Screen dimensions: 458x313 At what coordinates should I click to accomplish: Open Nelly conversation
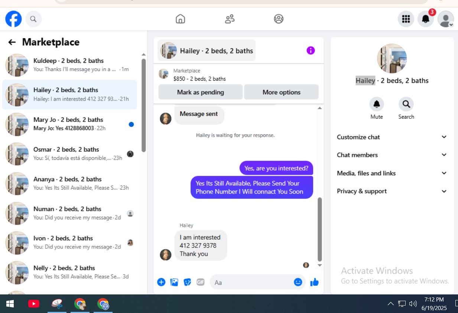pos(70,272)
